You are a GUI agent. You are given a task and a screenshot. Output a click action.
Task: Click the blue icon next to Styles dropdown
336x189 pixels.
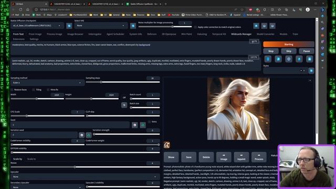click(x=311, y=71)
